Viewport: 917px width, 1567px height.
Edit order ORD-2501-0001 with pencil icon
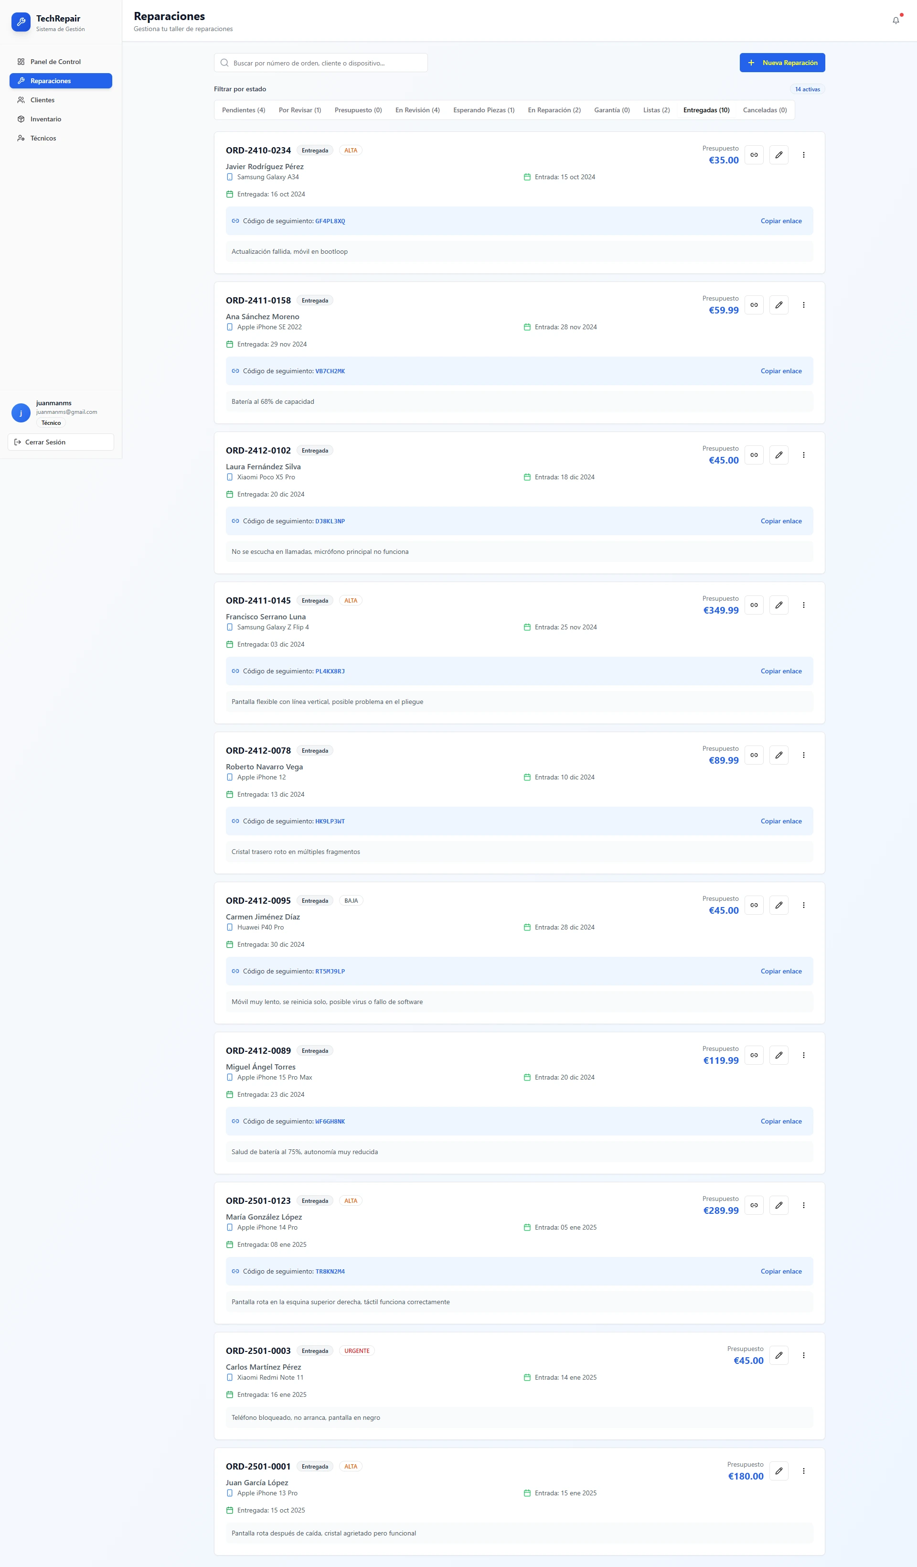click(x=778, y=1470)
